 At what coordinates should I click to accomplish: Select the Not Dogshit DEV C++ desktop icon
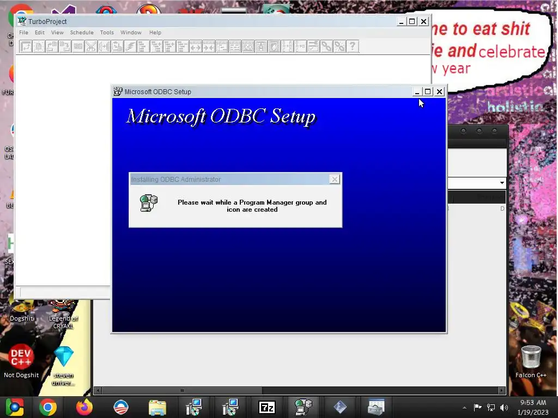[x=21, y=361]
